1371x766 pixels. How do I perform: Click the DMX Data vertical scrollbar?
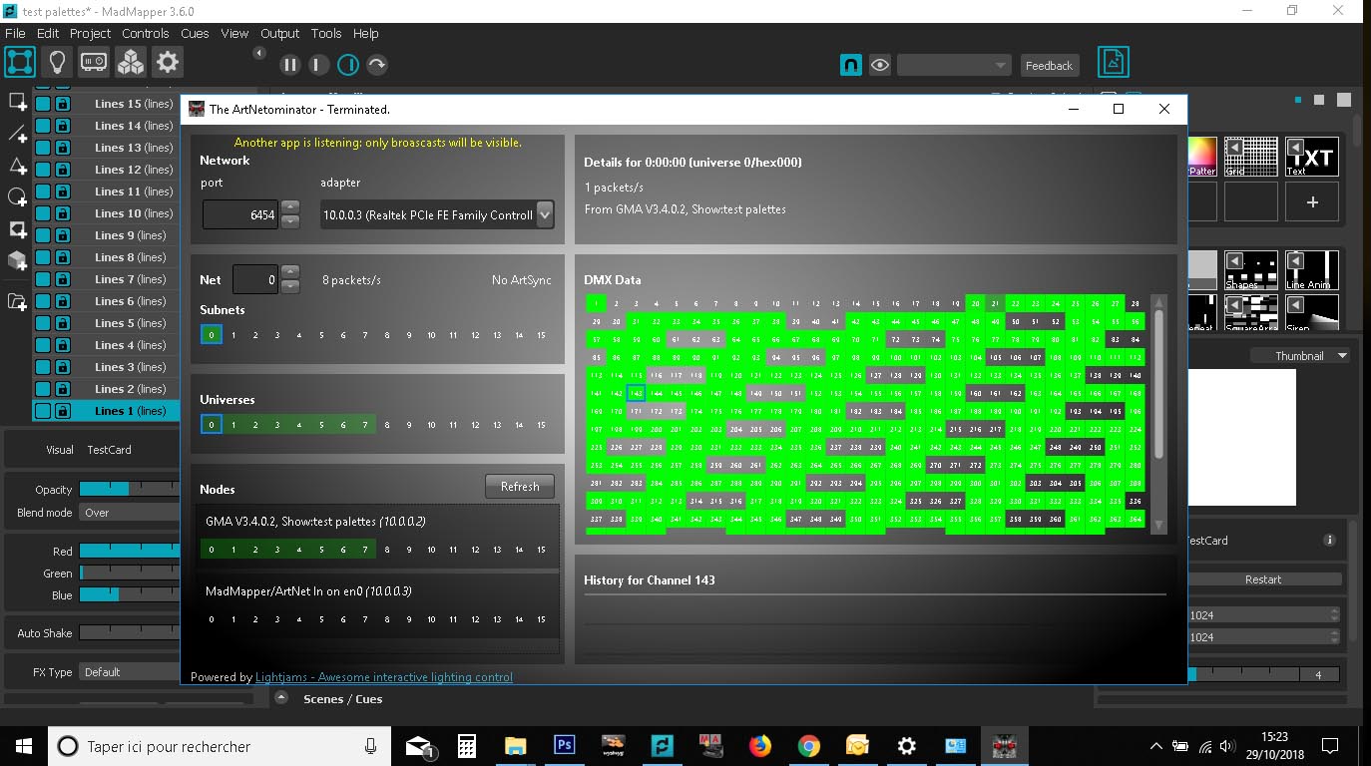pos(1158,414)
